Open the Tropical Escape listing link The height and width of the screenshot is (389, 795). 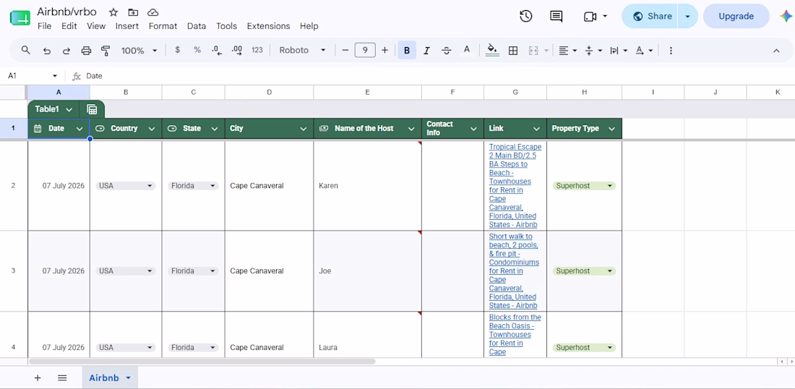[x=515, y=186]
